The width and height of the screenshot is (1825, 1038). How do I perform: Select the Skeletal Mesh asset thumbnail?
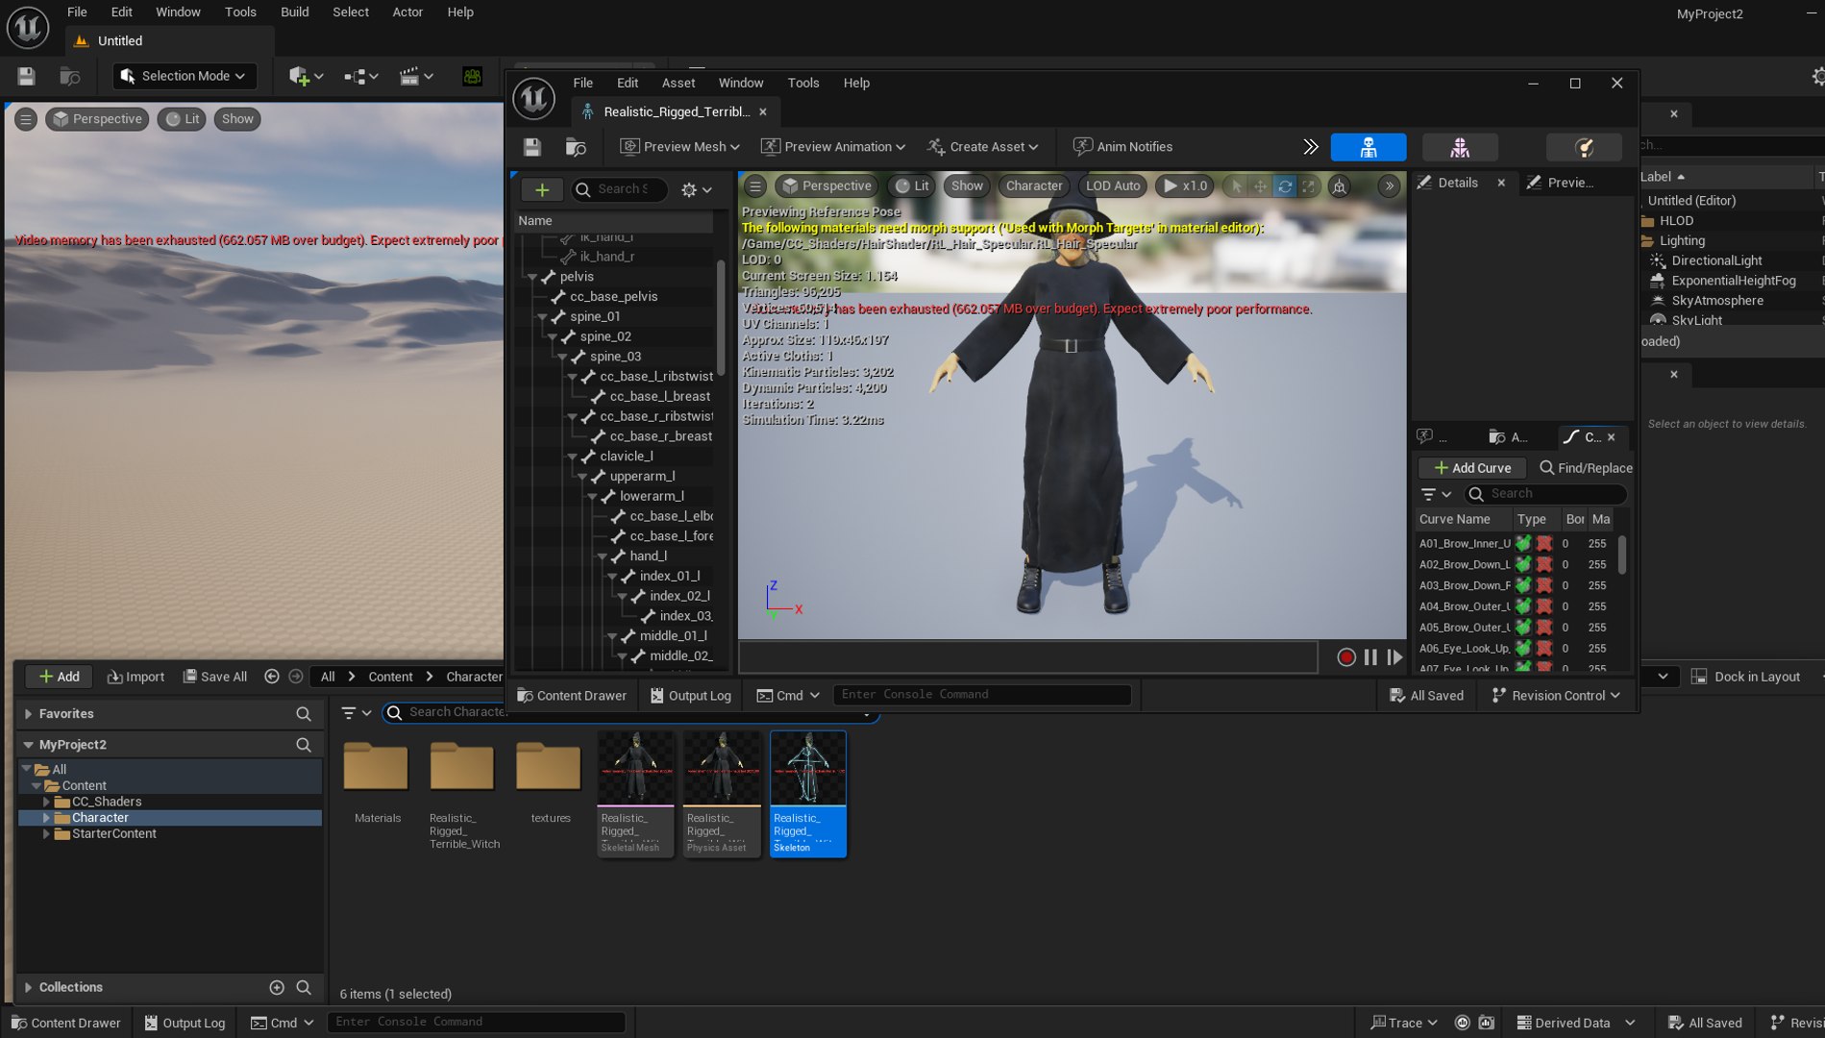(x=635, y=794)
